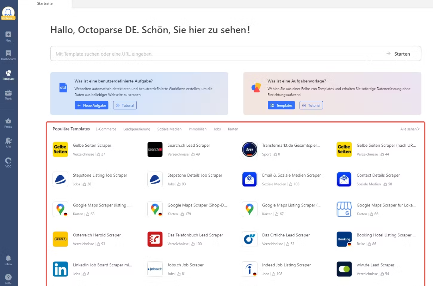Click the Stepstone Listing Job Scraper logo
433x286 pixels.
tap(60, 179)
